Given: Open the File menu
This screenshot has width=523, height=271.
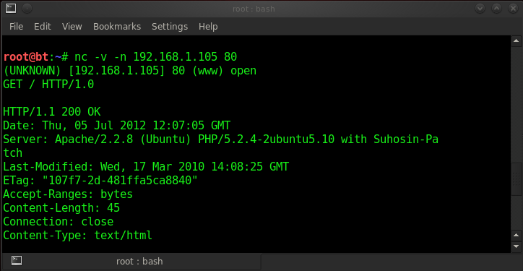Looking at the screenshot, I should pyautogui.click(x=17, y=26).
